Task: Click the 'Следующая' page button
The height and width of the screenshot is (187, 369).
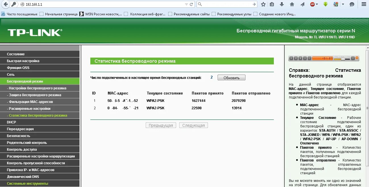Action: pyautogui.click(x=193, y=125)
